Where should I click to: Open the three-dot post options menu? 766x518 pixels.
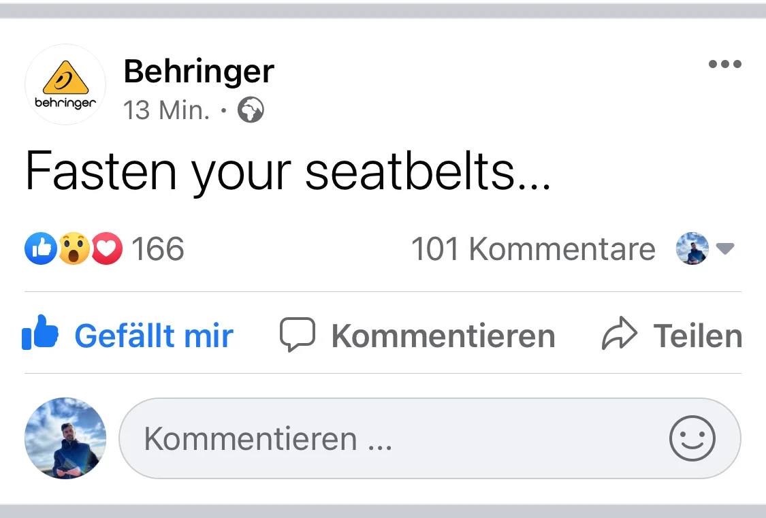click(x=724, y=65)
